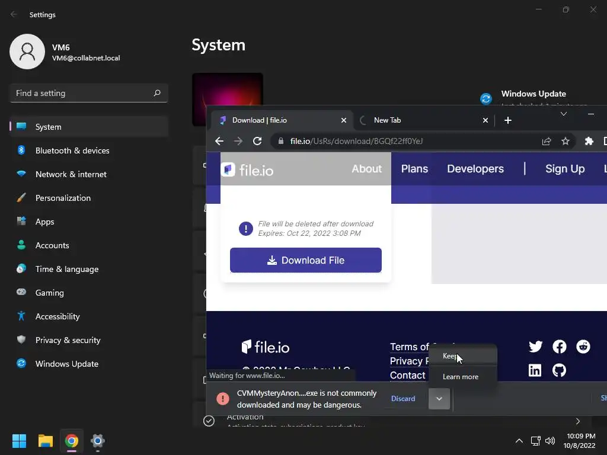Open File Explorer from taskbar

point(45,441)
